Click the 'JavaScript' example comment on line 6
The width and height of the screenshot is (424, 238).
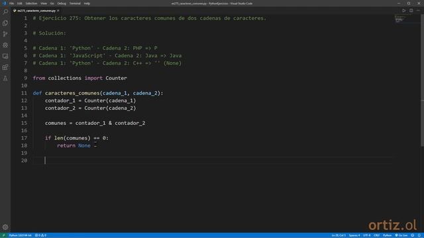click(107, 56)
